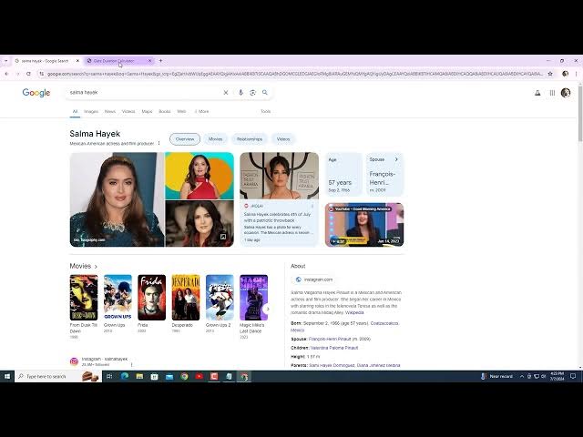This screenshot has width=583, height=437.
Task: Open Chrome from the taskbar
Action: click(x=184, y=376)
